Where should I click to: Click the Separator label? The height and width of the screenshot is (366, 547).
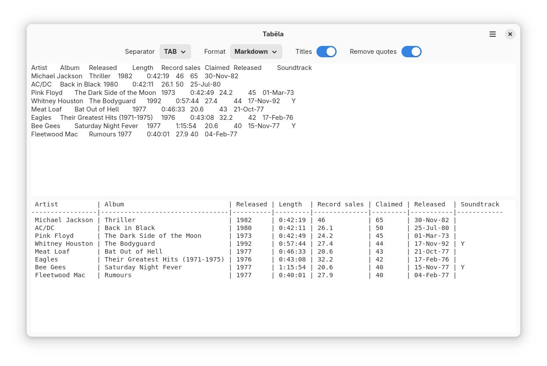tap(140, 51)
